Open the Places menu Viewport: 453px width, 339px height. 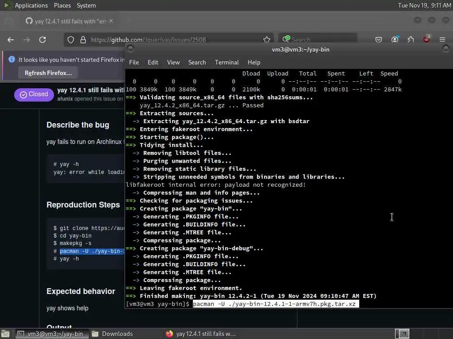[x=62, y=5]
